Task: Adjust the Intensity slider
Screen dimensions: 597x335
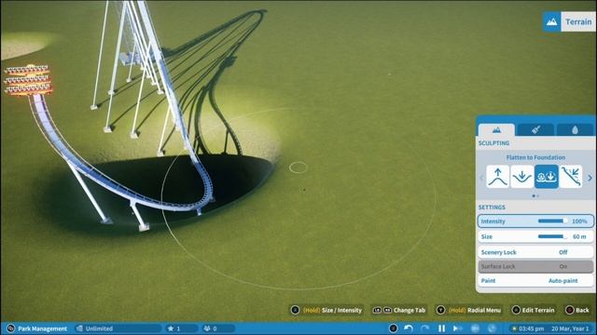Action: pos(553,221)
